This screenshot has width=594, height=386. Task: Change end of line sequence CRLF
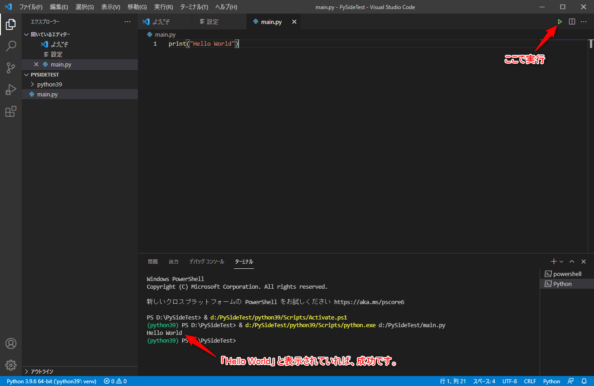tap(530, 381)
